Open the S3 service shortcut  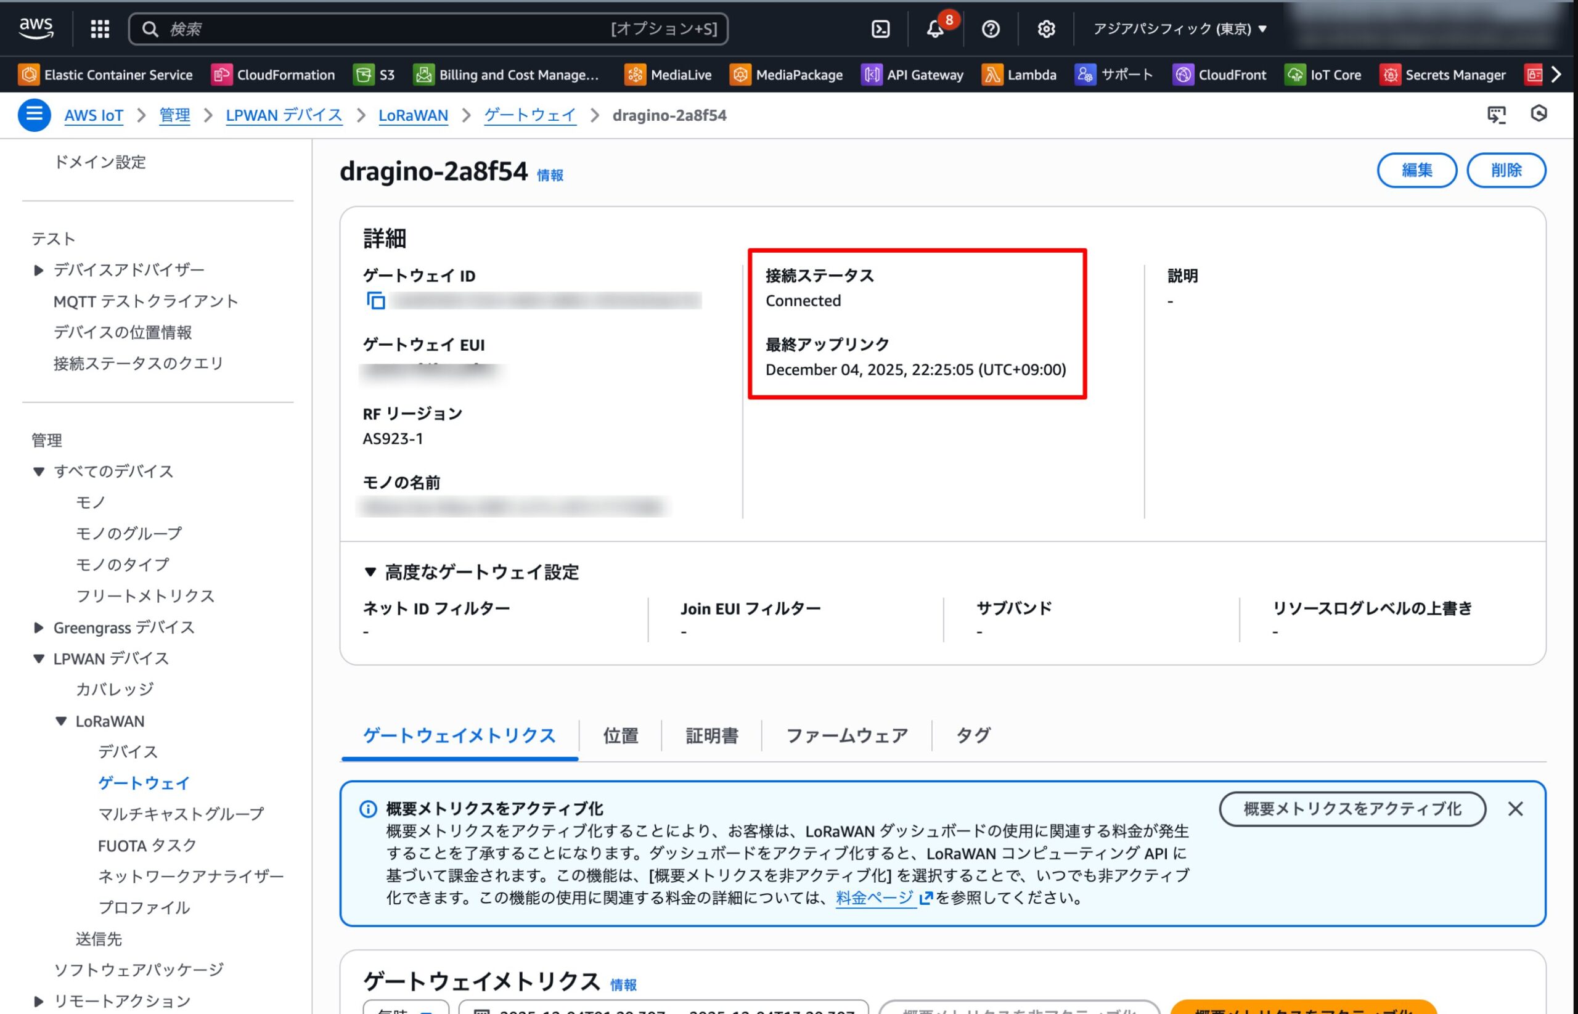click(x=377, y=75)
